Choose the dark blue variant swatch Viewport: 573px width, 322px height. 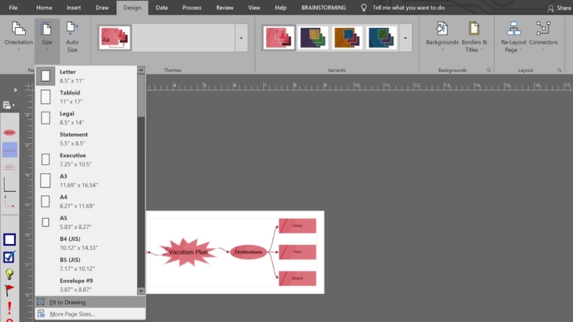[x=381, y=37]
